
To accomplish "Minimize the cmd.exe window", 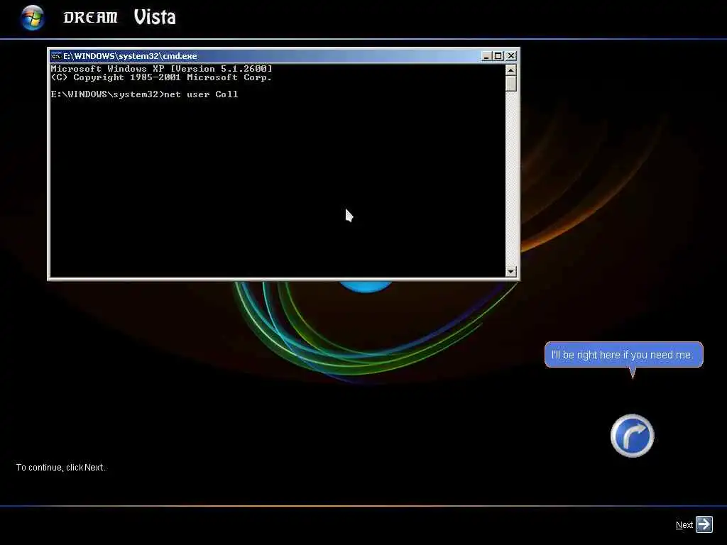I will click(x=486, y=56).
